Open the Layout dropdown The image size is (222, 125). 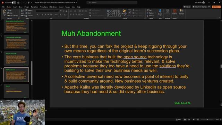click(29, 10)
